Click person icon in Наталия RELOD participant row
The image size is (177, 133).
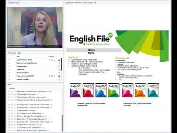59,76
